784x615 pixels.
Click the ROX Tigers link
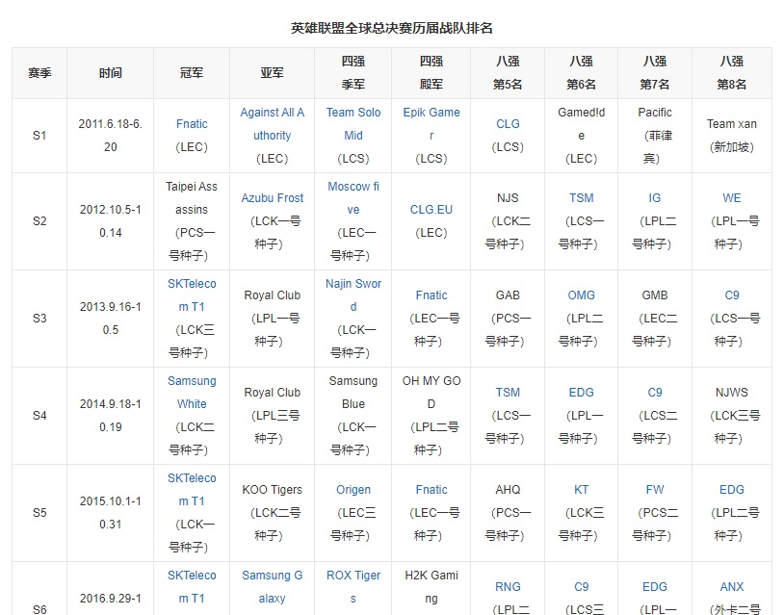(353, 586)
